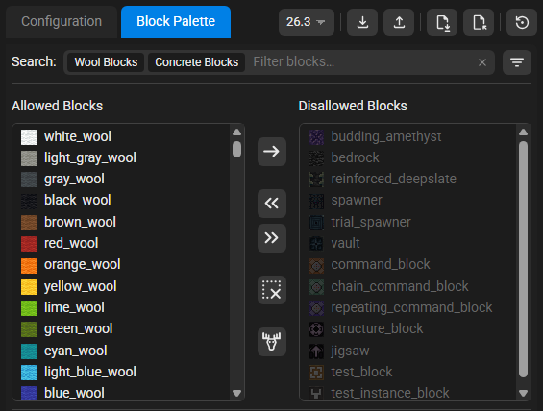Click Allowed Blocks scrollbar up arrow
This screenshot has height=411, width=543.
pyautogui.click(x=236, y=133)
